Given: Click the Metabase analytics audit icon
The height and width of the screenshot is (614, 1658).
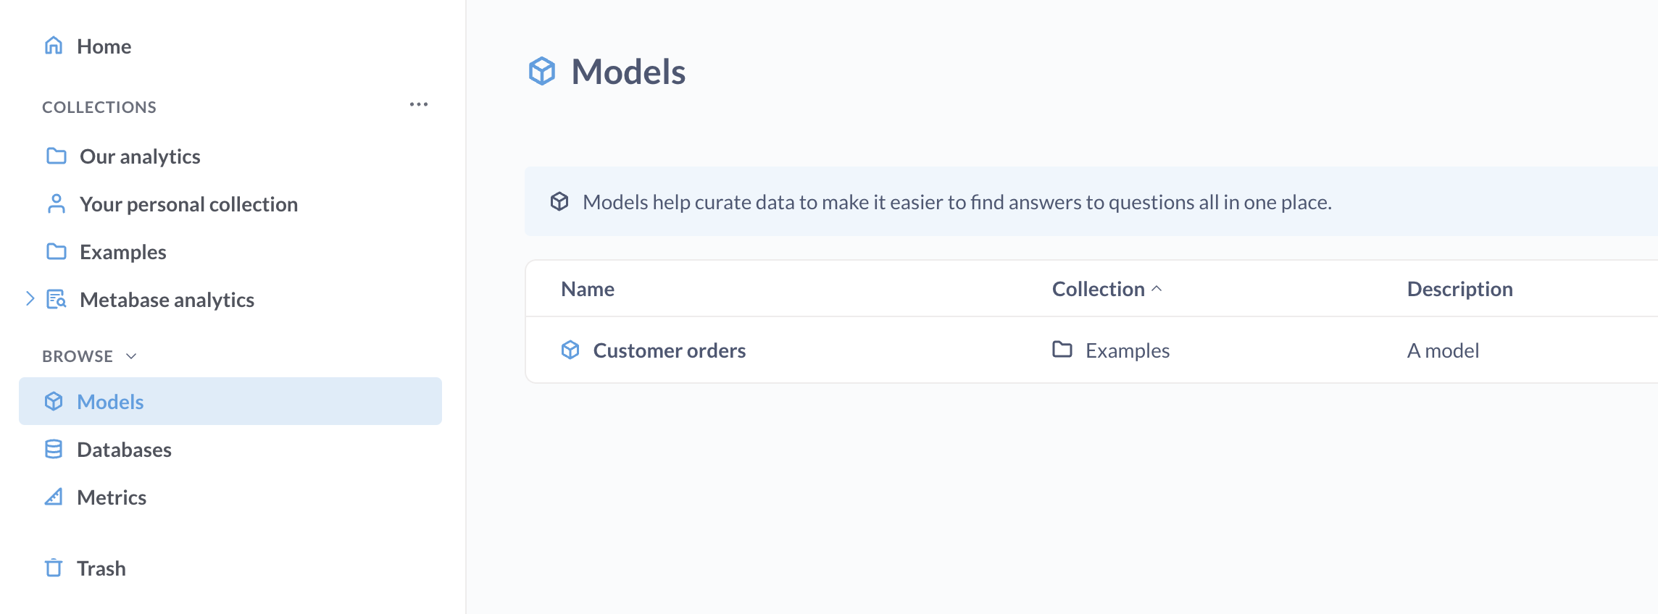Looking at the screenshot, I should 57,299.
